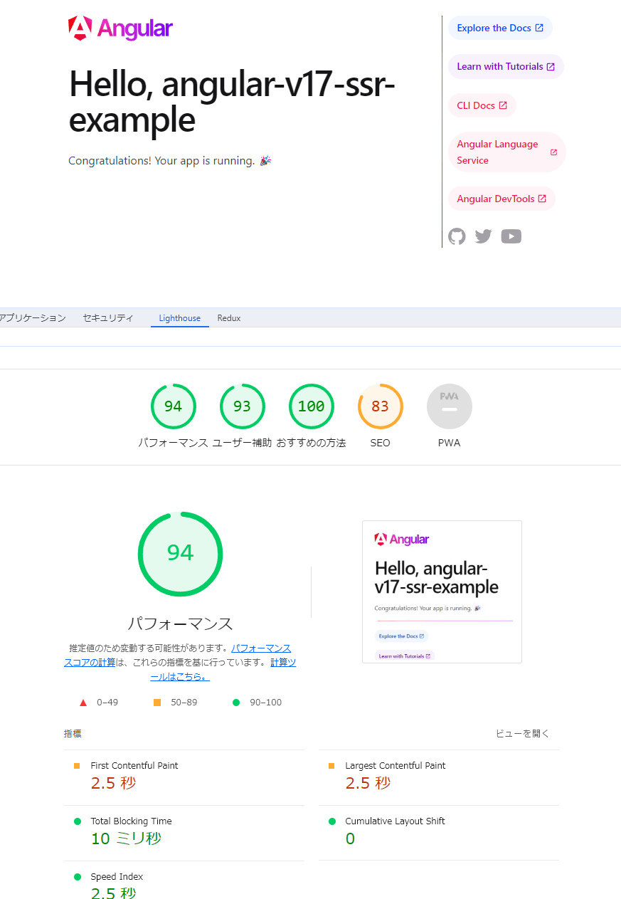Open the Twitter bird icon link
This screenshot has height=899, width=621.
484,236
